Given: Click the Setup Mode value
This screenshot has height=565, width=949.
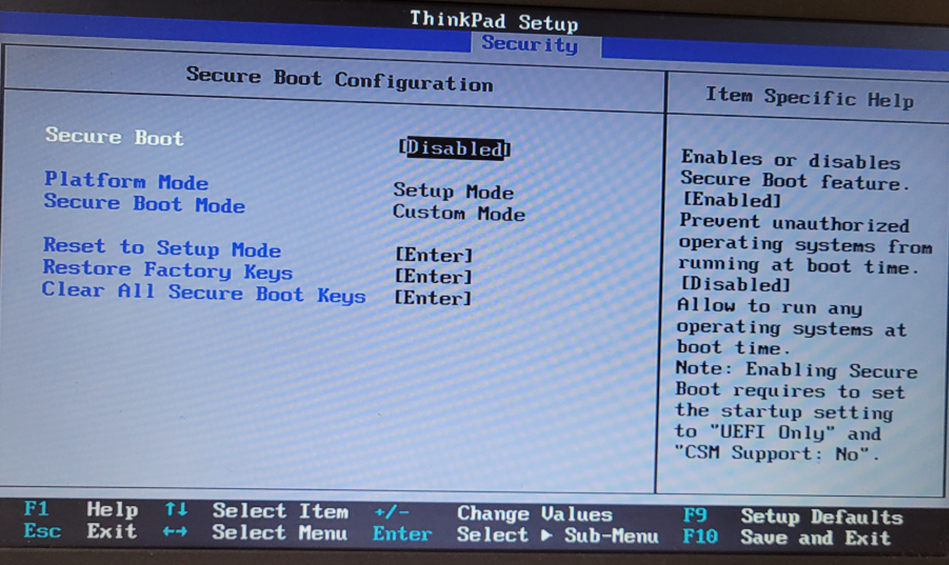Looking at the screenshot, I should pyautogui.click(x=453, y=191).
